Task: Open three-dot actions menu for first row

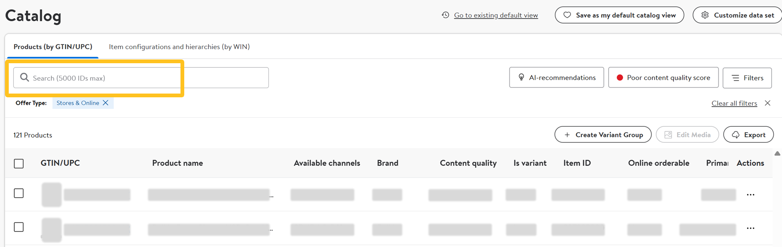Action: click(750, 195)
